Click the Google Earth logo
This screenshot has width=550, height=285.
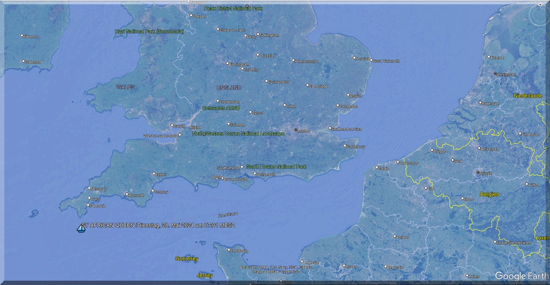pos(521,276)
